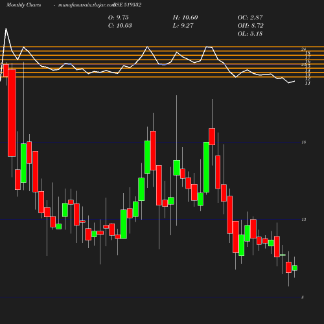Click the "Monthly Charts" title text
This screenshot has width=324, height=324.
click(x=23, y=5)
